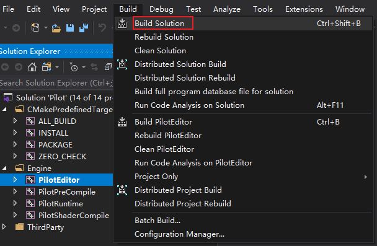Image resolution: width=377 pixels, height=246 pixels.
Task: Expand the PilotRuntime project node
Action: pos(15,203)
